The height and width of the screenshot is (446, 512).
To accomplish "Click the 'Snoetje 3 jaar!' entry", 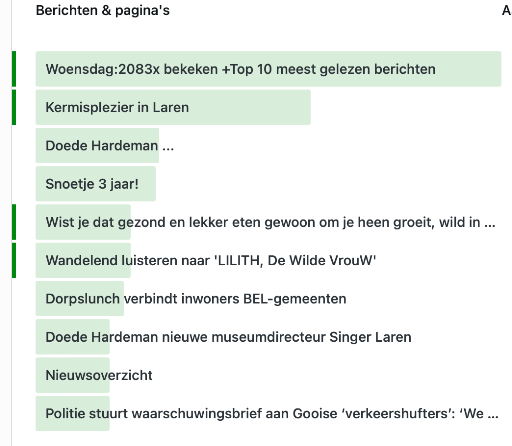I will [92, 184].
